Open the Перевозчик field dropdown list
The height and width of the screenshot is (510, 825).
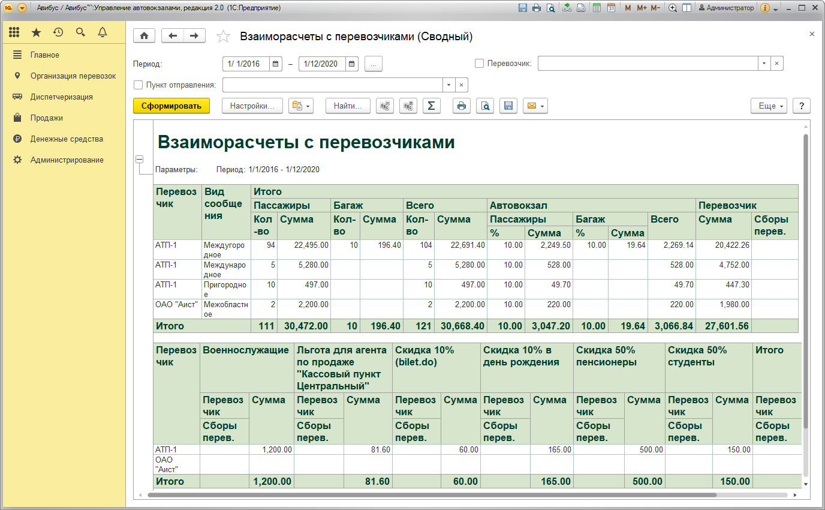pyautogui.click(x=764, y=64)
